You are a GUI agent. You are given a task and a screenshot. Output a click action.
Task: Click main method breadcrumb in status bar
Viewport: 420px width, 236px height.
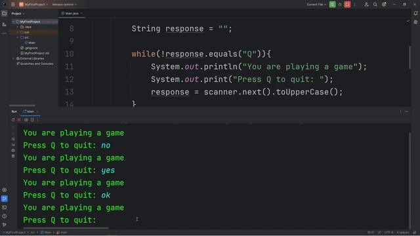point(62,233)
